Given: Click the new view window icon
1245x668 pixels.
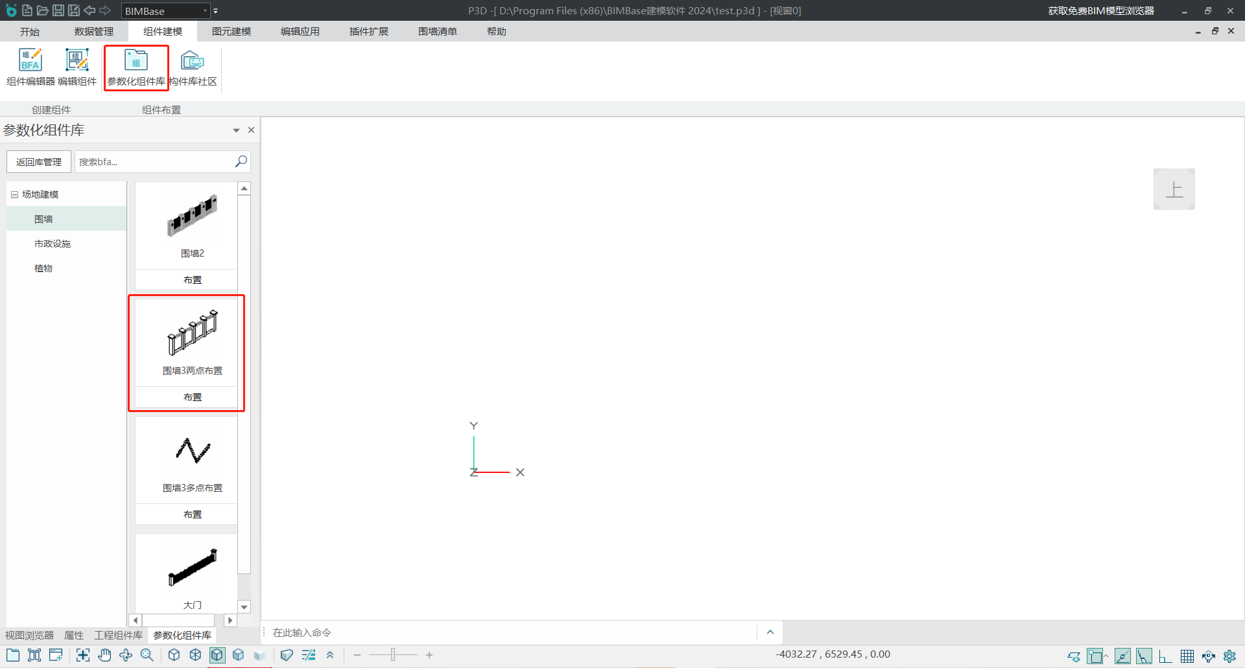Looking at the screenshot, I should (13, 655).
